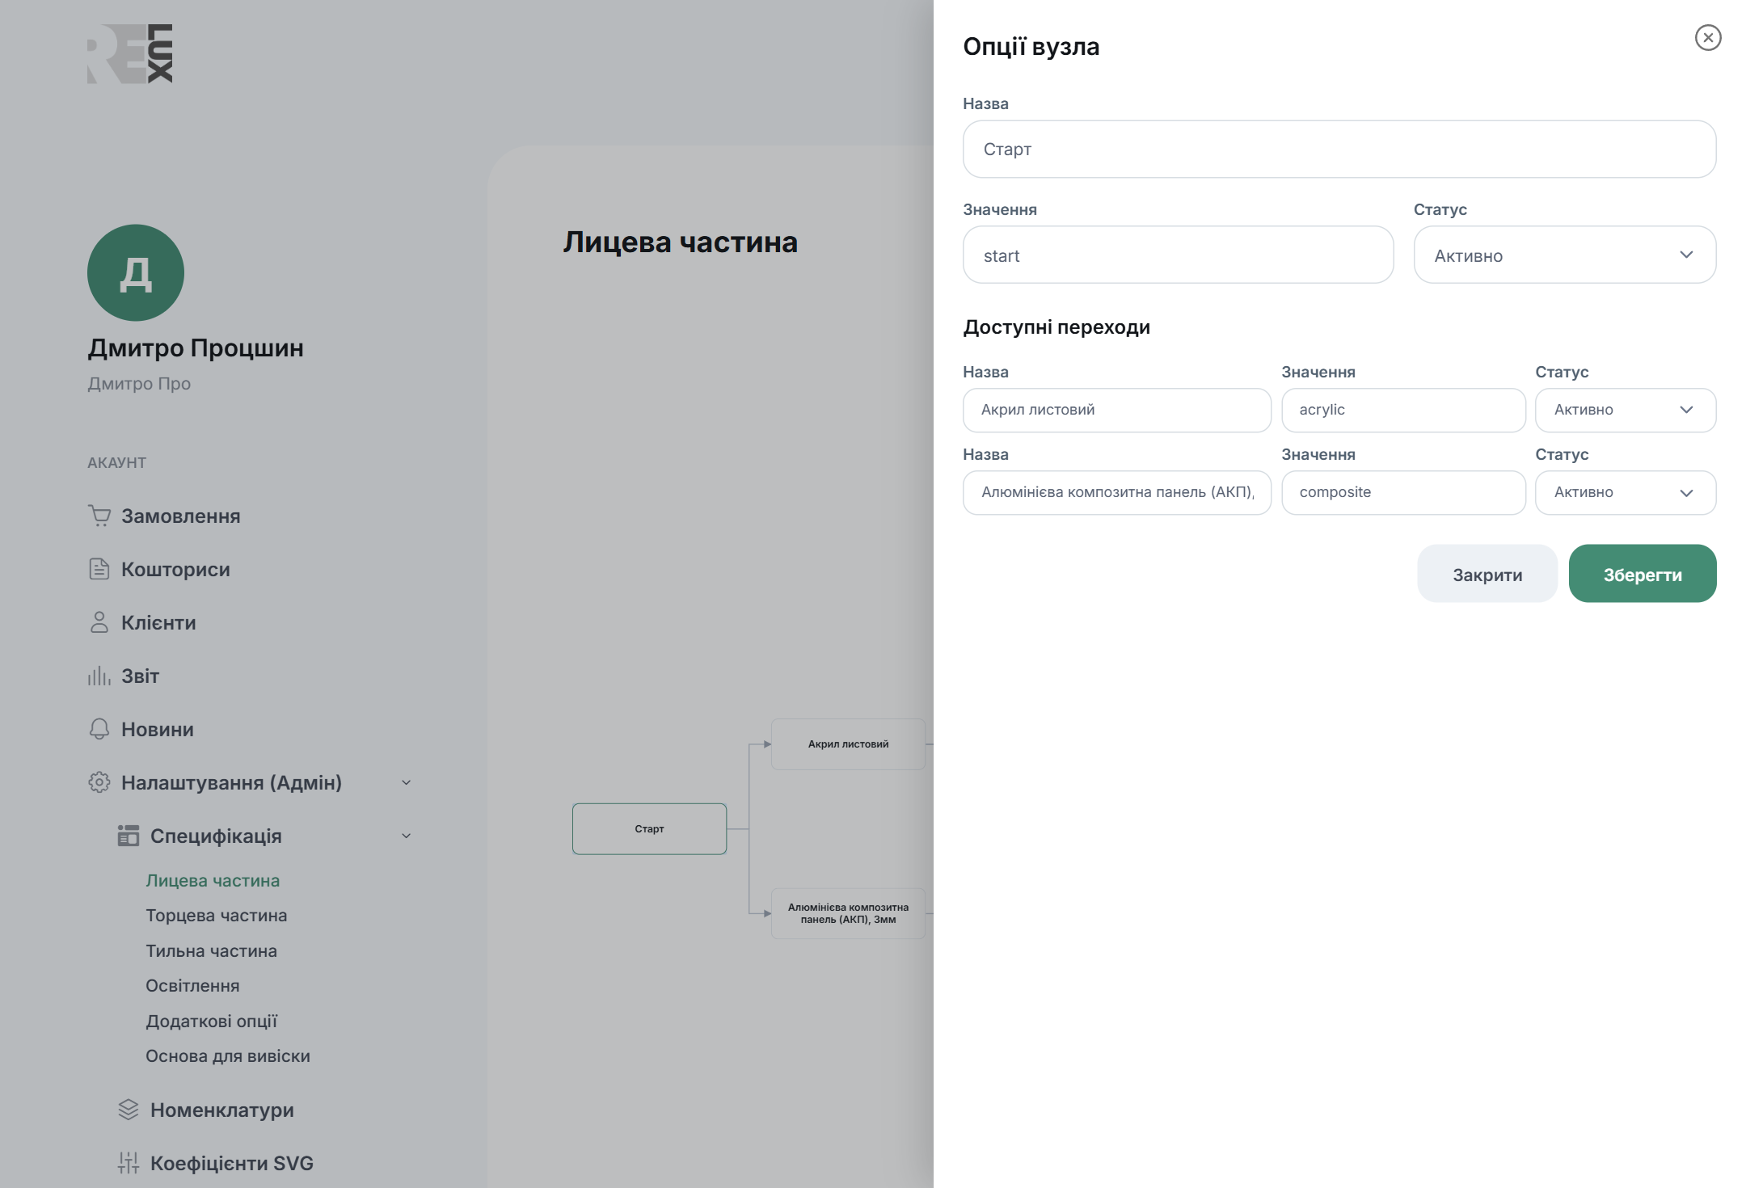This screenshot has width=1746, height=1188.
Task: Select Тильна частина submenu item
Action: pos(211,950)
